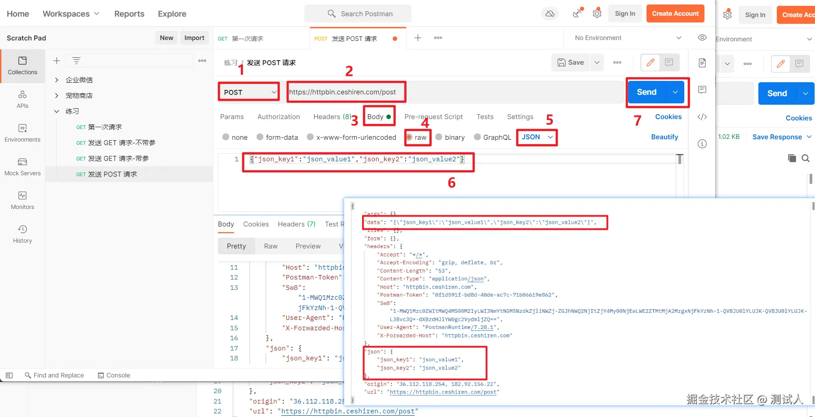Open the response Headers (7) tab

click(x=297, y=224)
